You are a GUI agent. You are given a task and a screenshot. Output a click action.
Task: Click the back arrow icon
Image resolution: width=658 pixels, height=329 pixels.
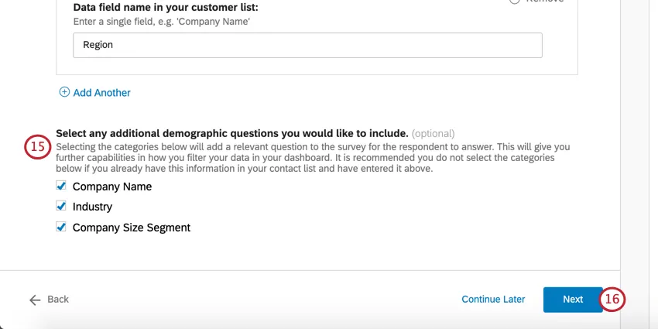click(x=35, y=300)
